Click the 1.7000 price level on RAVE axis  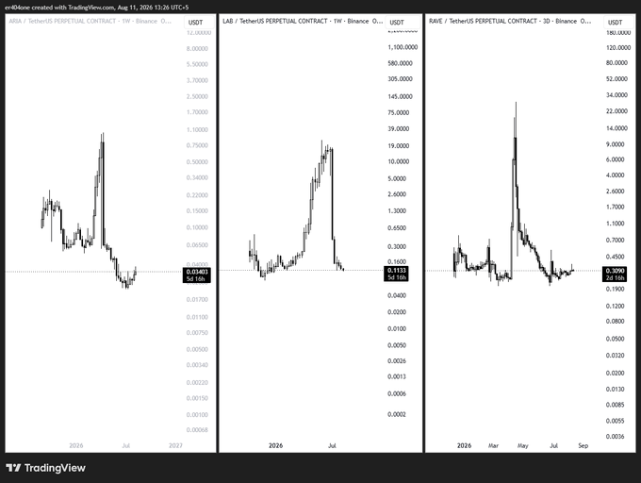pyautogui.click(x=615, y=207)
